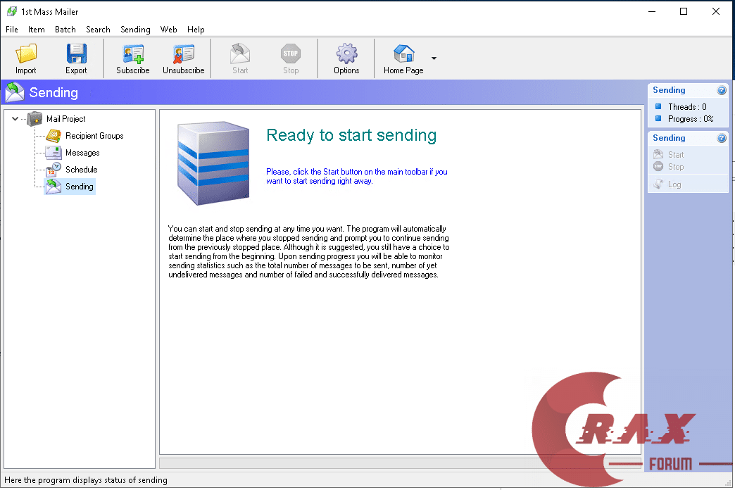The height and width of the screenshot is (490, 735).
Task: Open Options via the gear icon
Action: (x=346, y=54)
